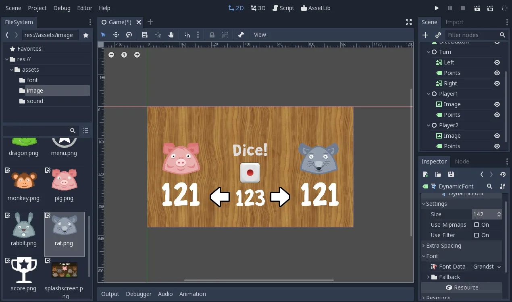Zoom in the viewport with plus
The height and width of the screenshot is (302, 512).
point(137,55)
